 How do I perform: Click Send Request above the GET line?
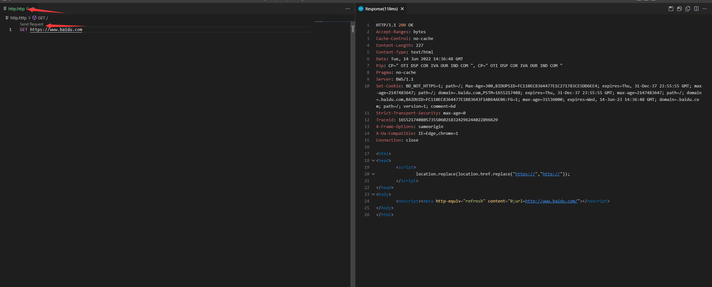point(32,24)
